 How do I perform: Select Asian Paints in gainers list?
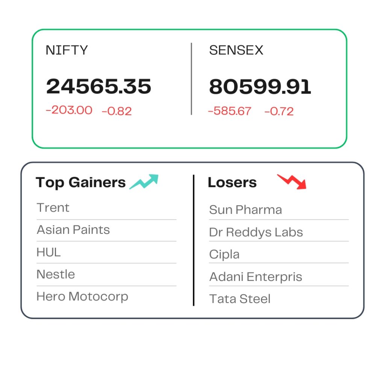tap(73, 230)
